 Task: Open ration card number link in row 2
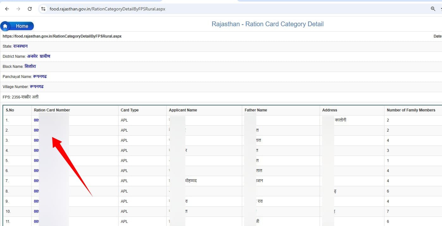click(x=36, y=130)
